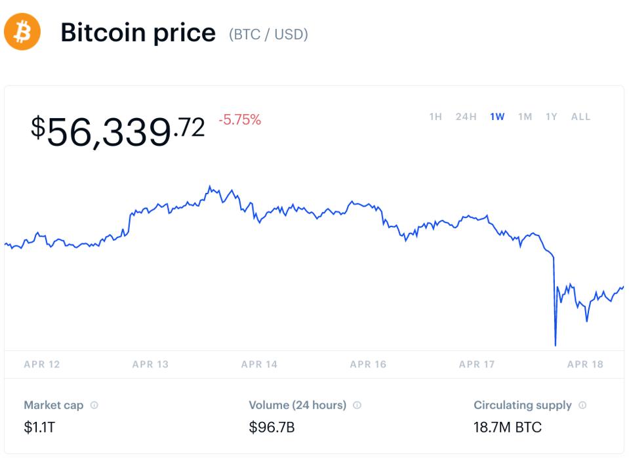Click the (BTC / USD) pair label
This screenshot has height=458, width=629.
coord(268,34)
